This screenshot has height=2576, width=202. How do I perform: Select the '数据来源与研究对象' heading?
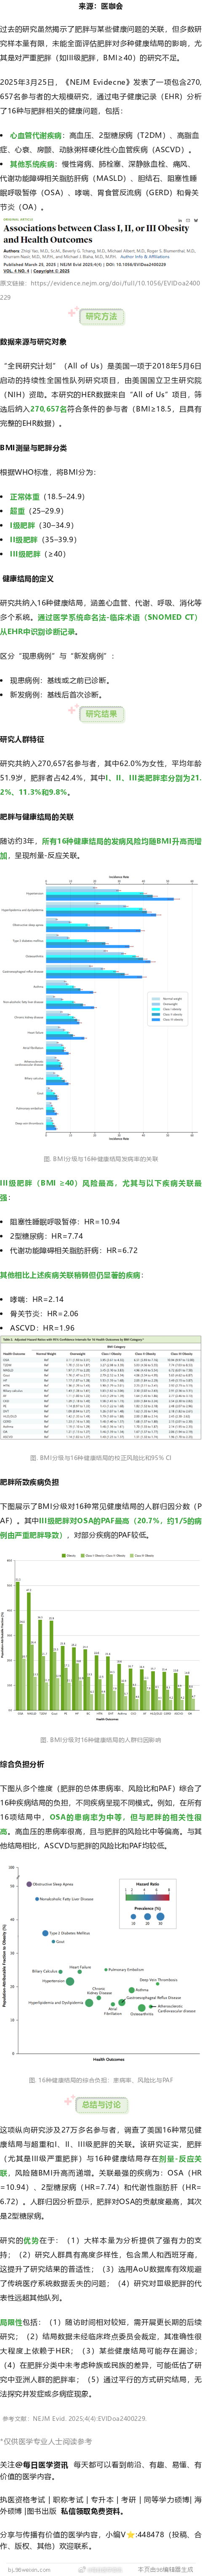click(x=33, y=342)
